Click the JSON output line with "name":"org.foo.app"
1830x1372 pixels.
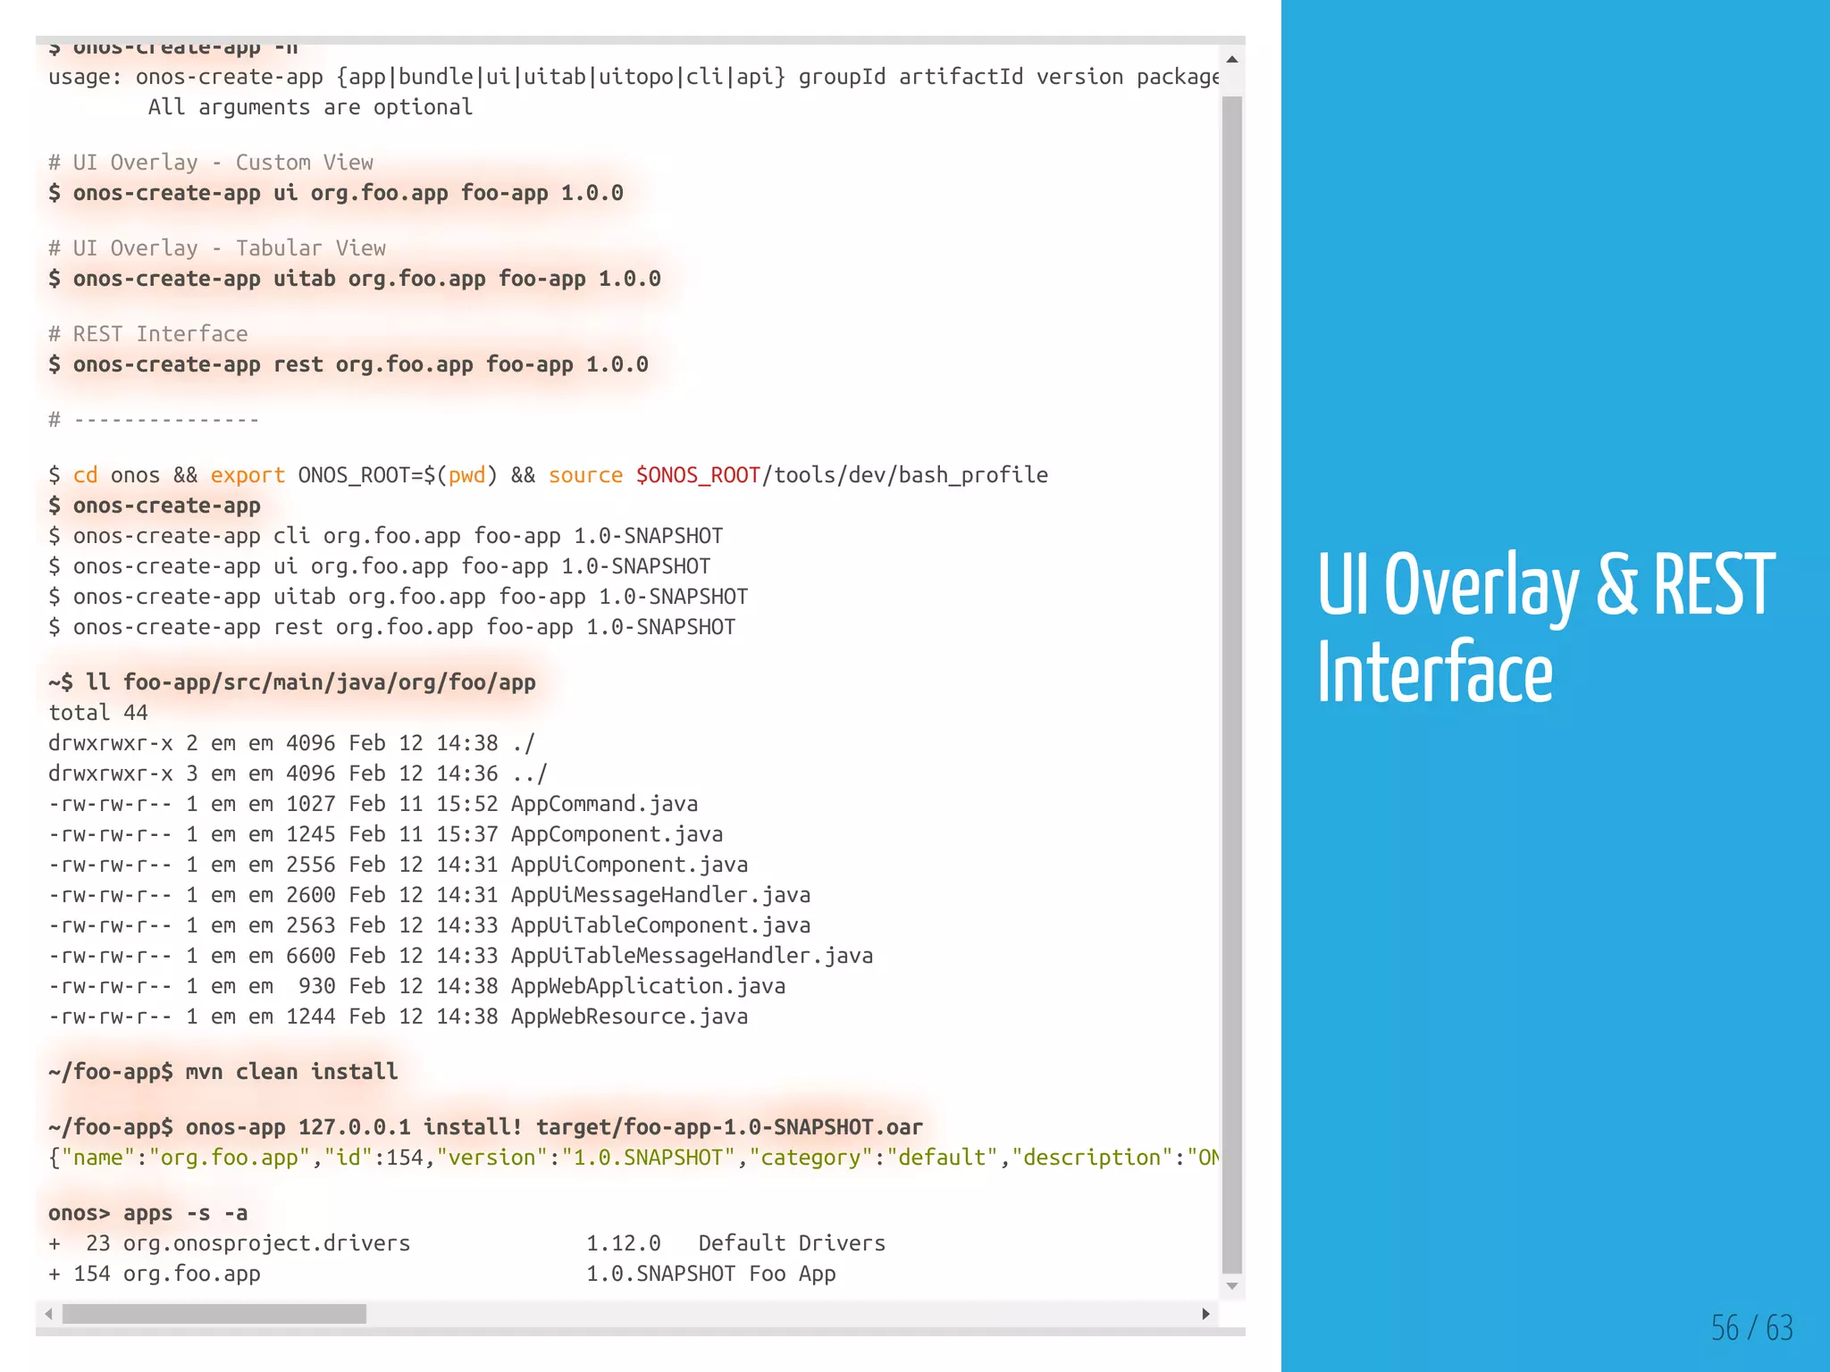634,1158
